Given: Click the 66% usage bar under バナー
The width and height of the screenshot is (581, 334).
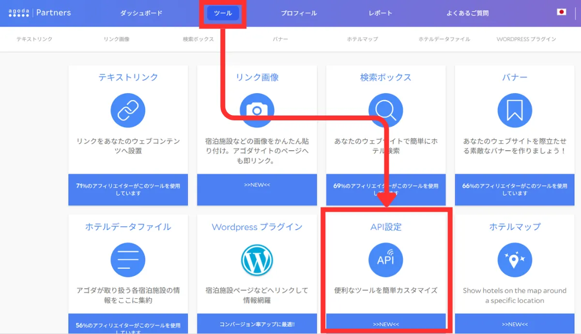Looking at the screenshot, I should tap(515, 189).
